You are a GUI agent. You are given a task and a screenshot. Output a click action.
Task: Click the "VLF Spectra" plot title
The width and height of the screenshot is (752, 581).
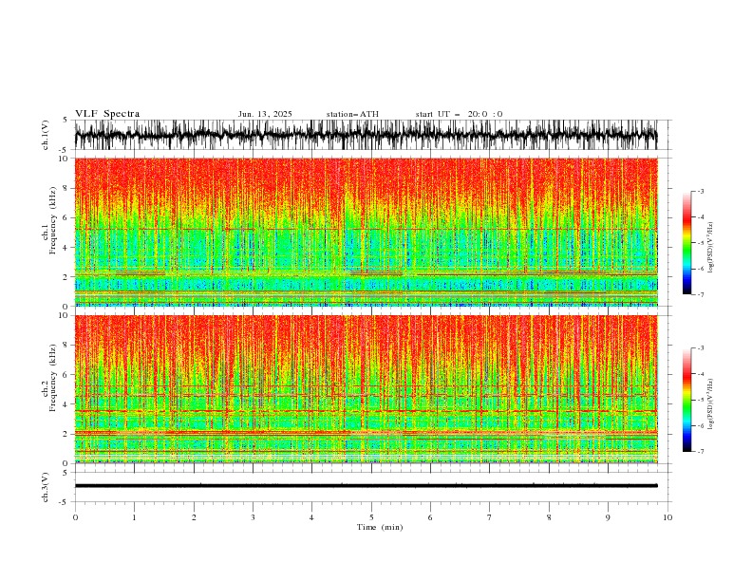pyautogui.click(x=107, y=114)
